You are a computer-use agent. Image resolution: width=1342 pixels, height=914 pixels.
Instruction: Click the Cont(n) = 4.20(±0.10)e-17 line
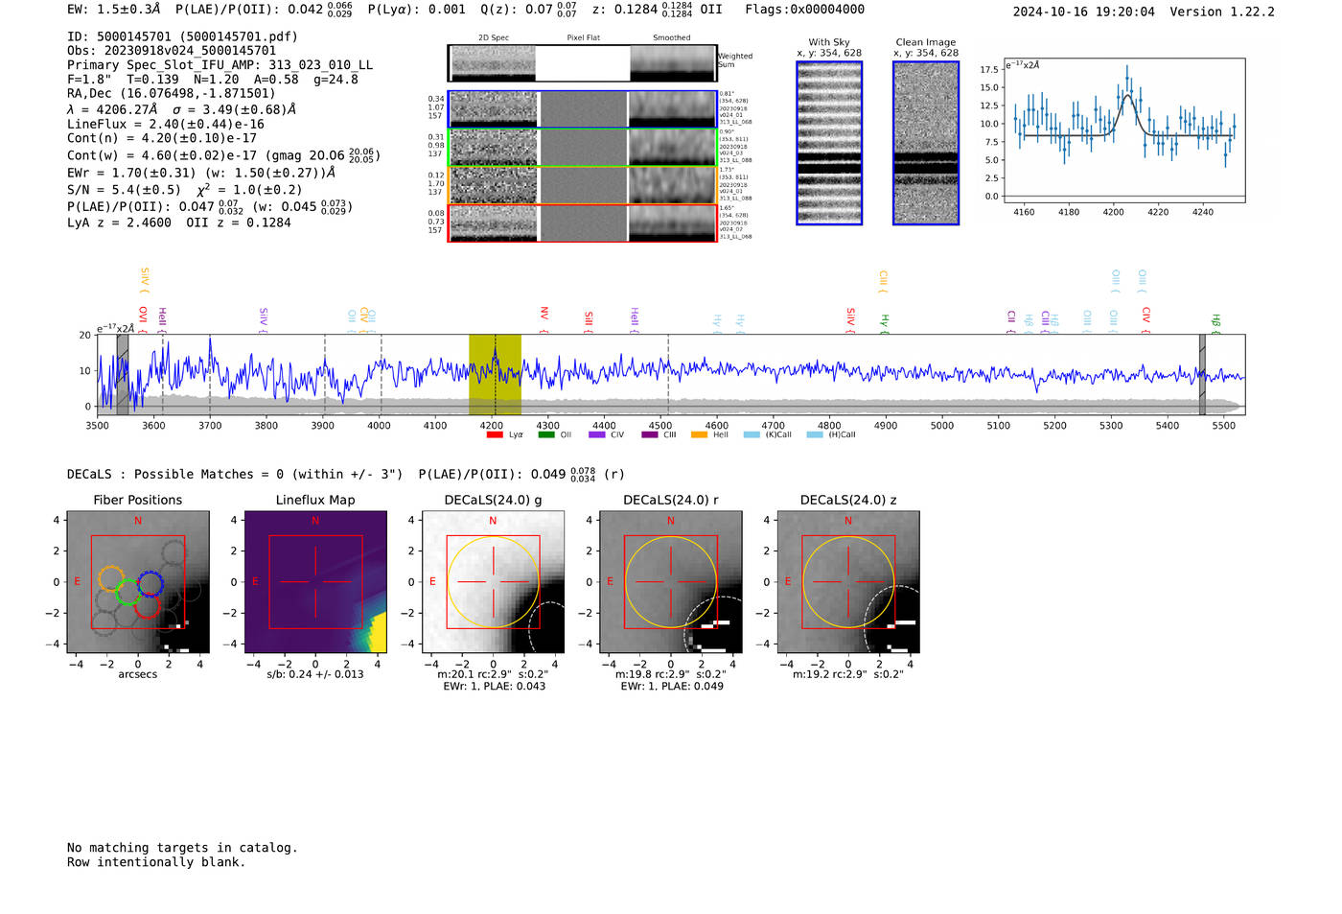point(162,138)
